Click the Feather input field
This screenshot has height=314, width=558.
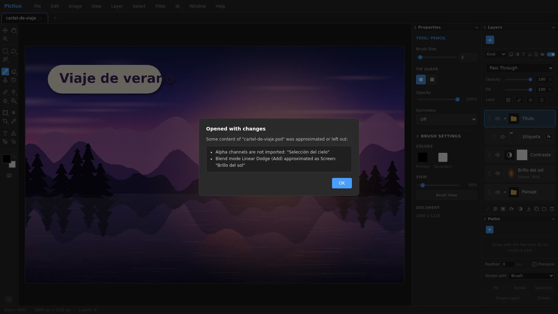508,264
